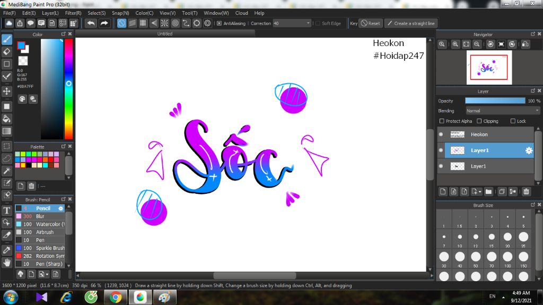Delete layer with trash icon
The width and height of the screenshot is (543, 305).
pos(527,192)
